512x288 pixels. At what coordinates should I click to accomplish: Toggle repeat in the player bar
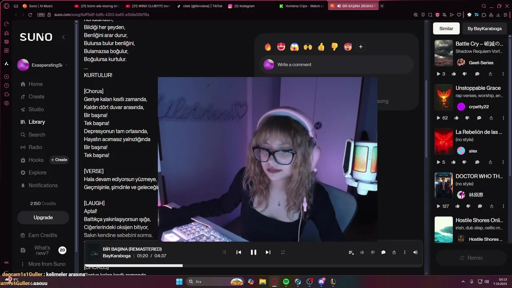[x=283, y=252]
